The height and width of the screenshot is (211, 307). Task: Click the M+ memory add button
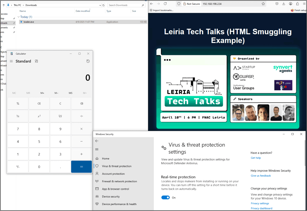(x=42, y=93)
